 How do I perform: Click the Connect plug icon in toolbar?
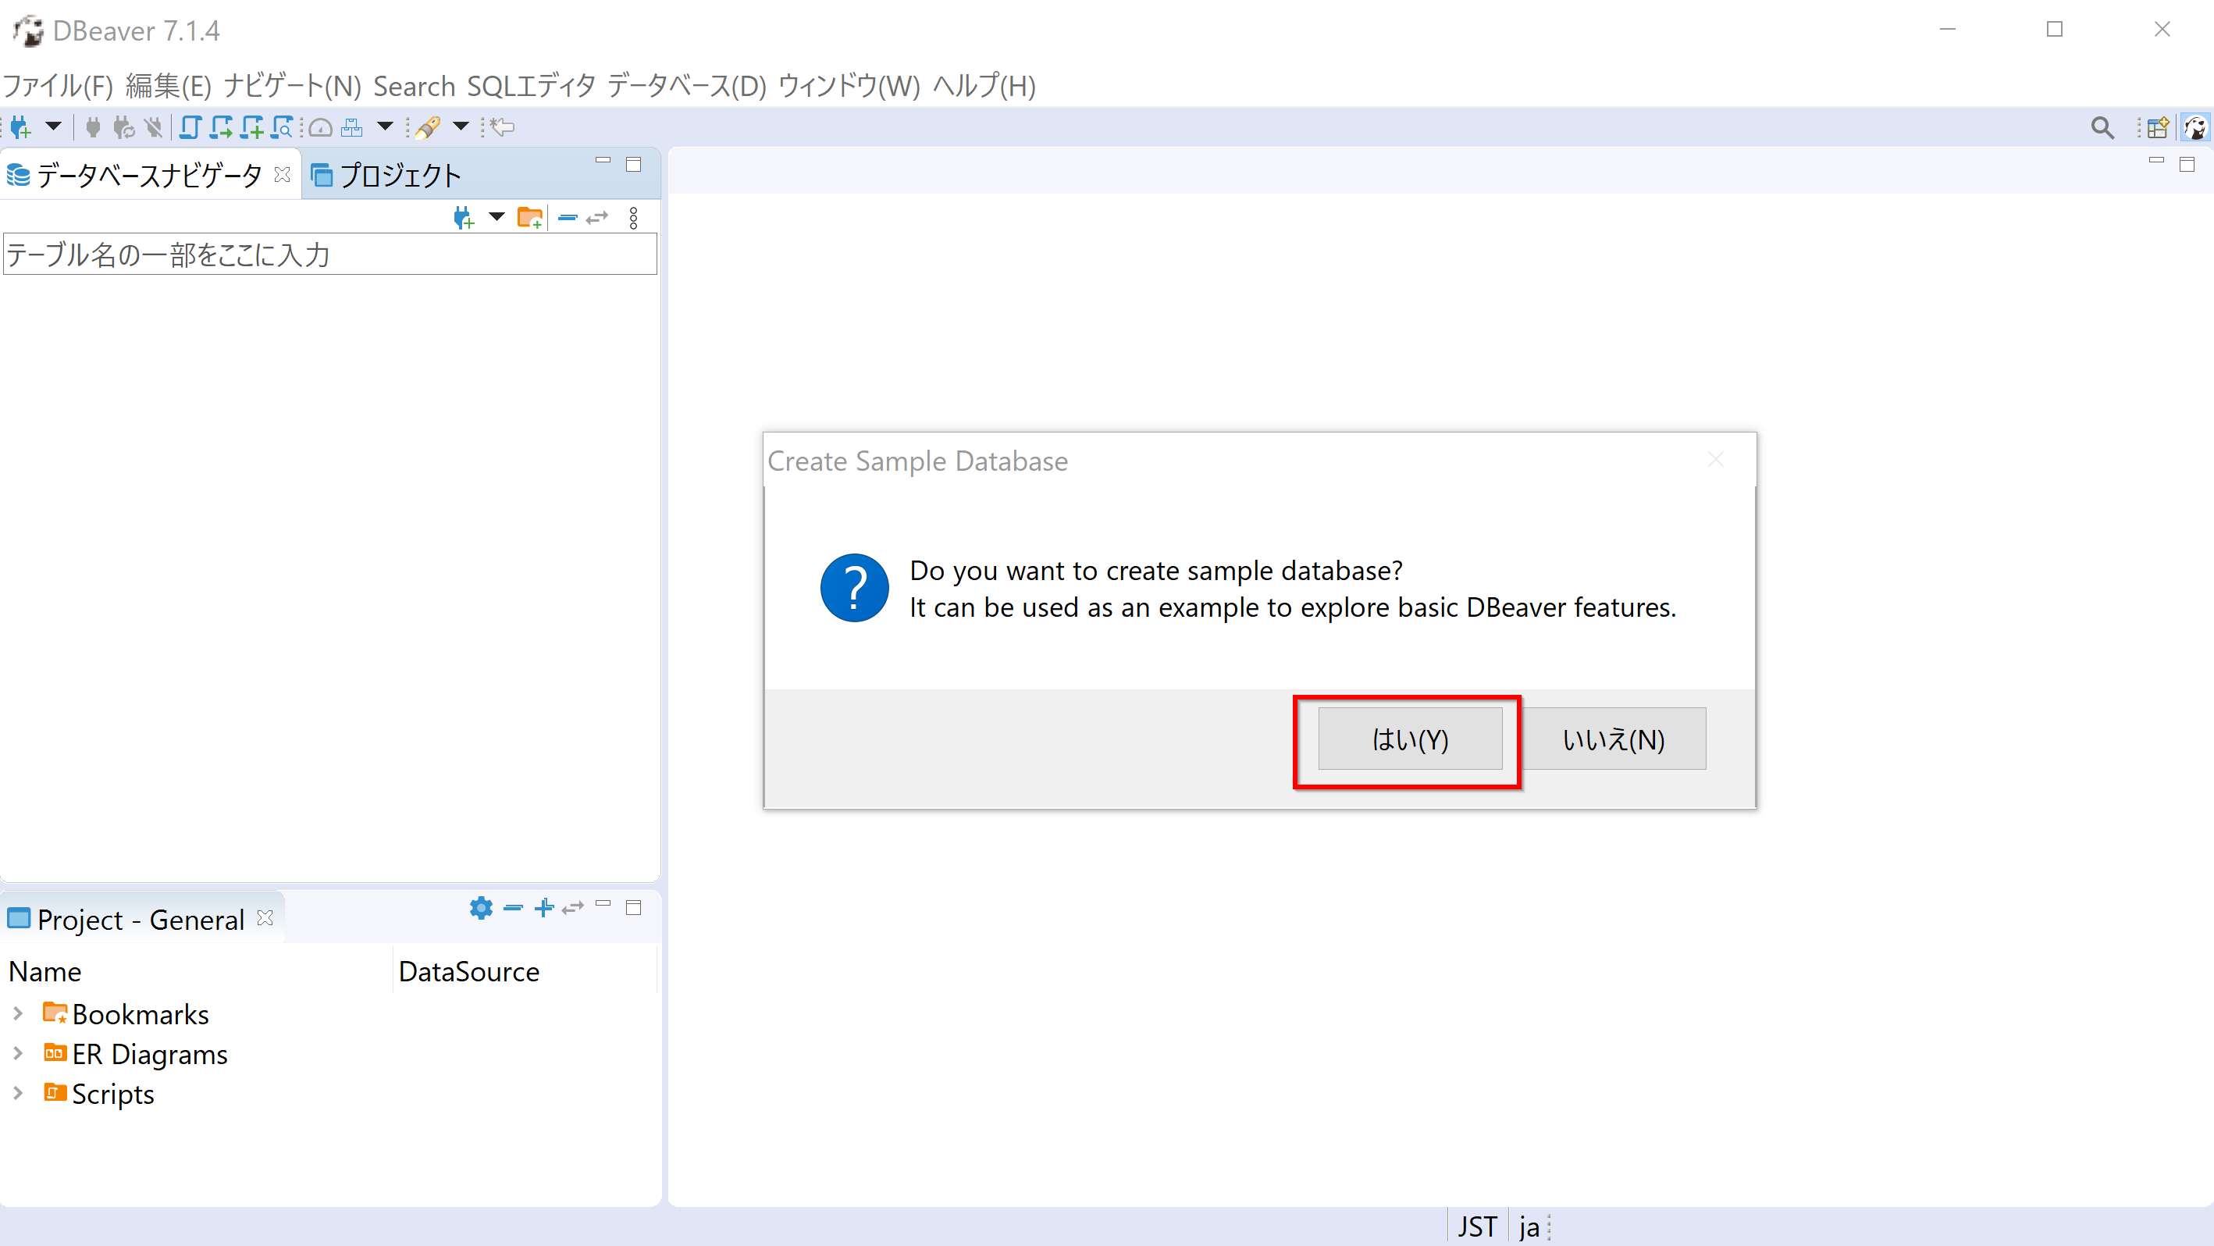(93, 128)
